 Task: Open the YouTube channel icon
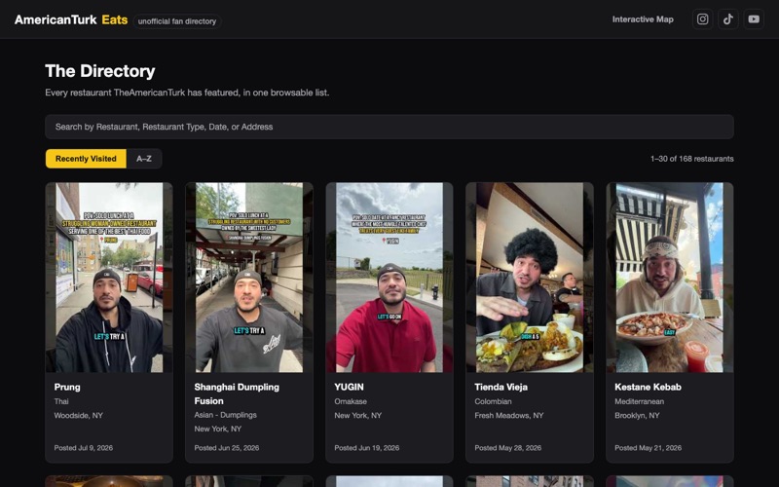coord(754,19)
